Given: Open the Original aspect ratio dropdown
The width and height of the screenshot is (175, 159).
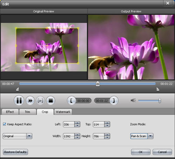Looking at the screenshot, I should coord(29,136).
